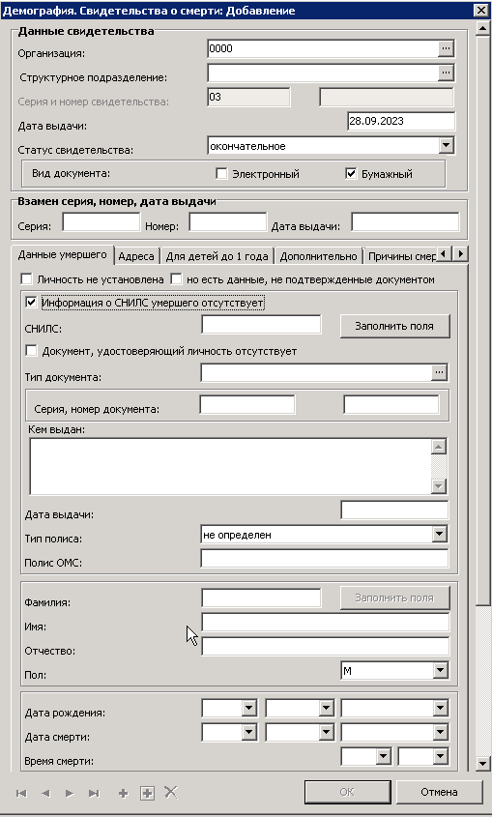Open the Тип полиса dropdown list
The image size is (492, 817).
point(440,534)
